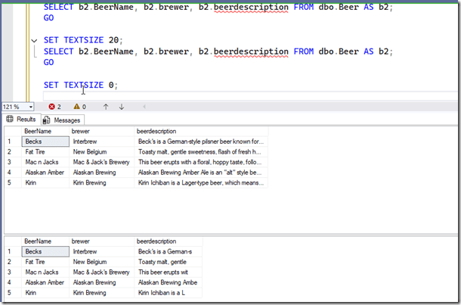
Task: Select Mac n Jacks in first result grid
Action: (x=45, y=162)
